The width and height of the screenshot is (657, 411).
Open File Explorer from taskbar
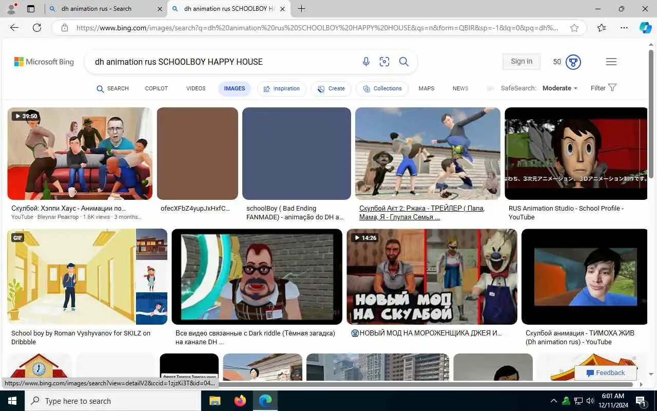tap(215, 401)
